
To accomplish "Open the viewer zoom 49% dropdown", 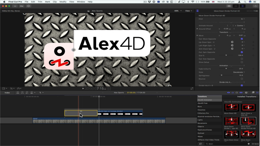I will coord(177,11).
